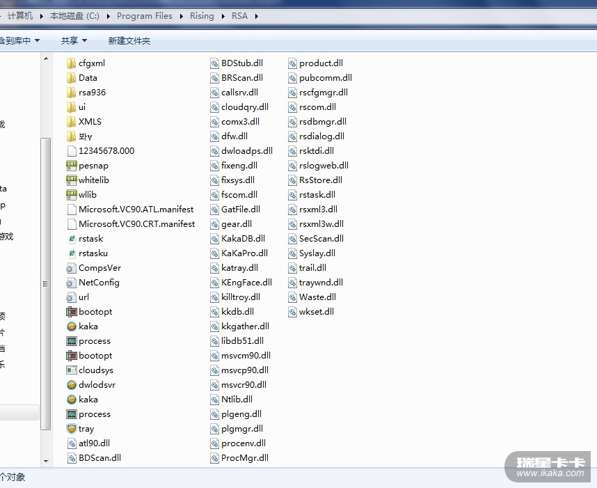
Task: Select the ProcMgr.dll file name
Action: coord(245,458)
